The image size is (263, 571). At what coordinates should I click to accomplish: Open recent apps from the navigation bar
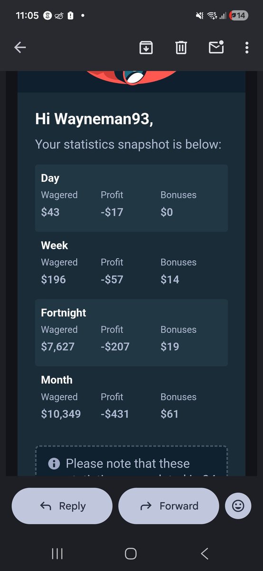57,553
